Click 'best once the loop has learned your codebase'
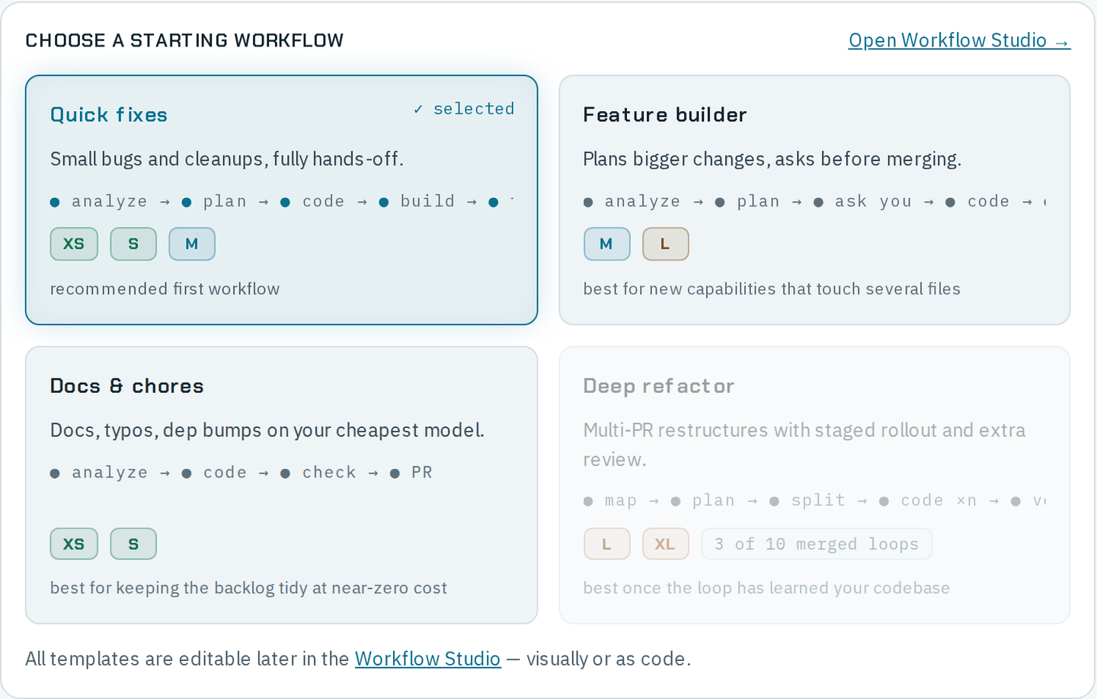 click(766, 588)
